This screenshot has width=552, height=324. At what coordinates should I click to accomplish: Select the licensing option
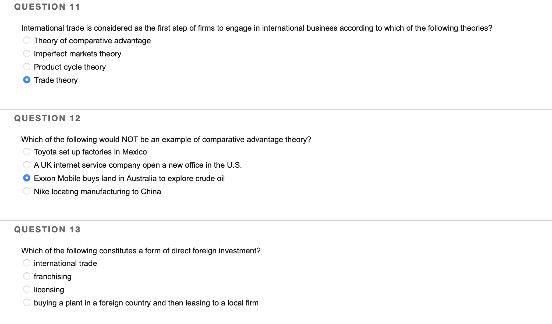coord(27,289)
